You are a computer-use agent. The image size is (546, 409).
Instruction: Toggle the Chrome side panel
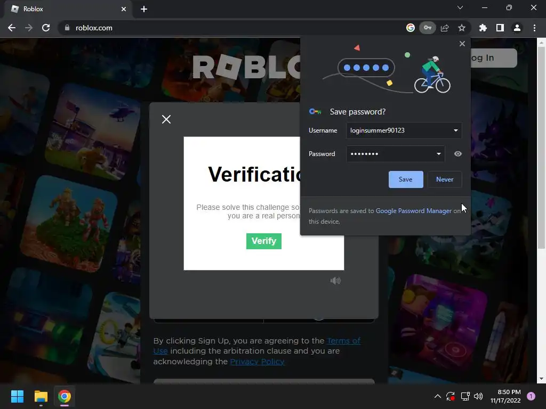pyautogui.click(x=500, y=28)
